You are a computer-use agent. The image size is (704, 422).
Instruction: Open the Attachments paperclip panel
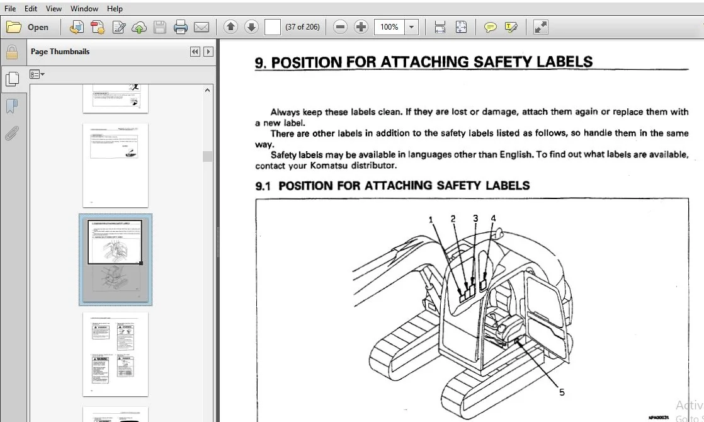[12, 134]
